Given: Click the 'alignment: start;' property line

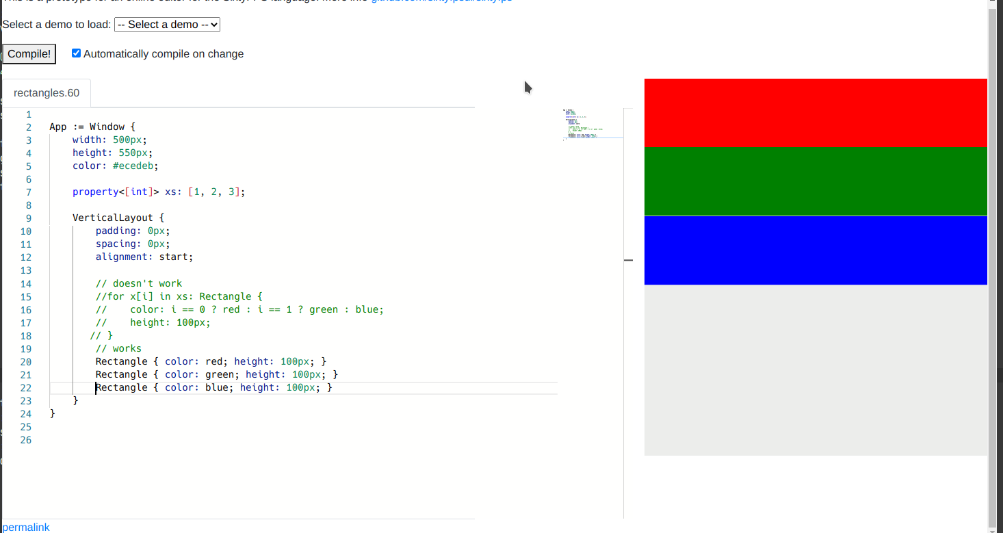Looking at the screenshot, I should pyautogui.click(x=144, y=257).
